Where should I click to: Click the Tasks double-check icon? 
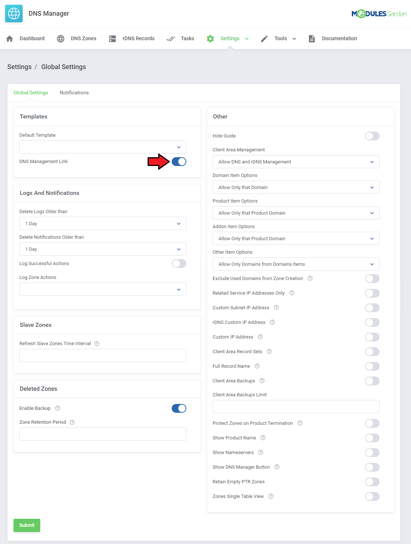[171, 39]
